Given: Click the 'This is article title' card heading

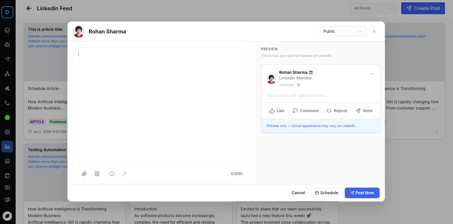Looking at the screenshot, I should (x=45, y=29).
